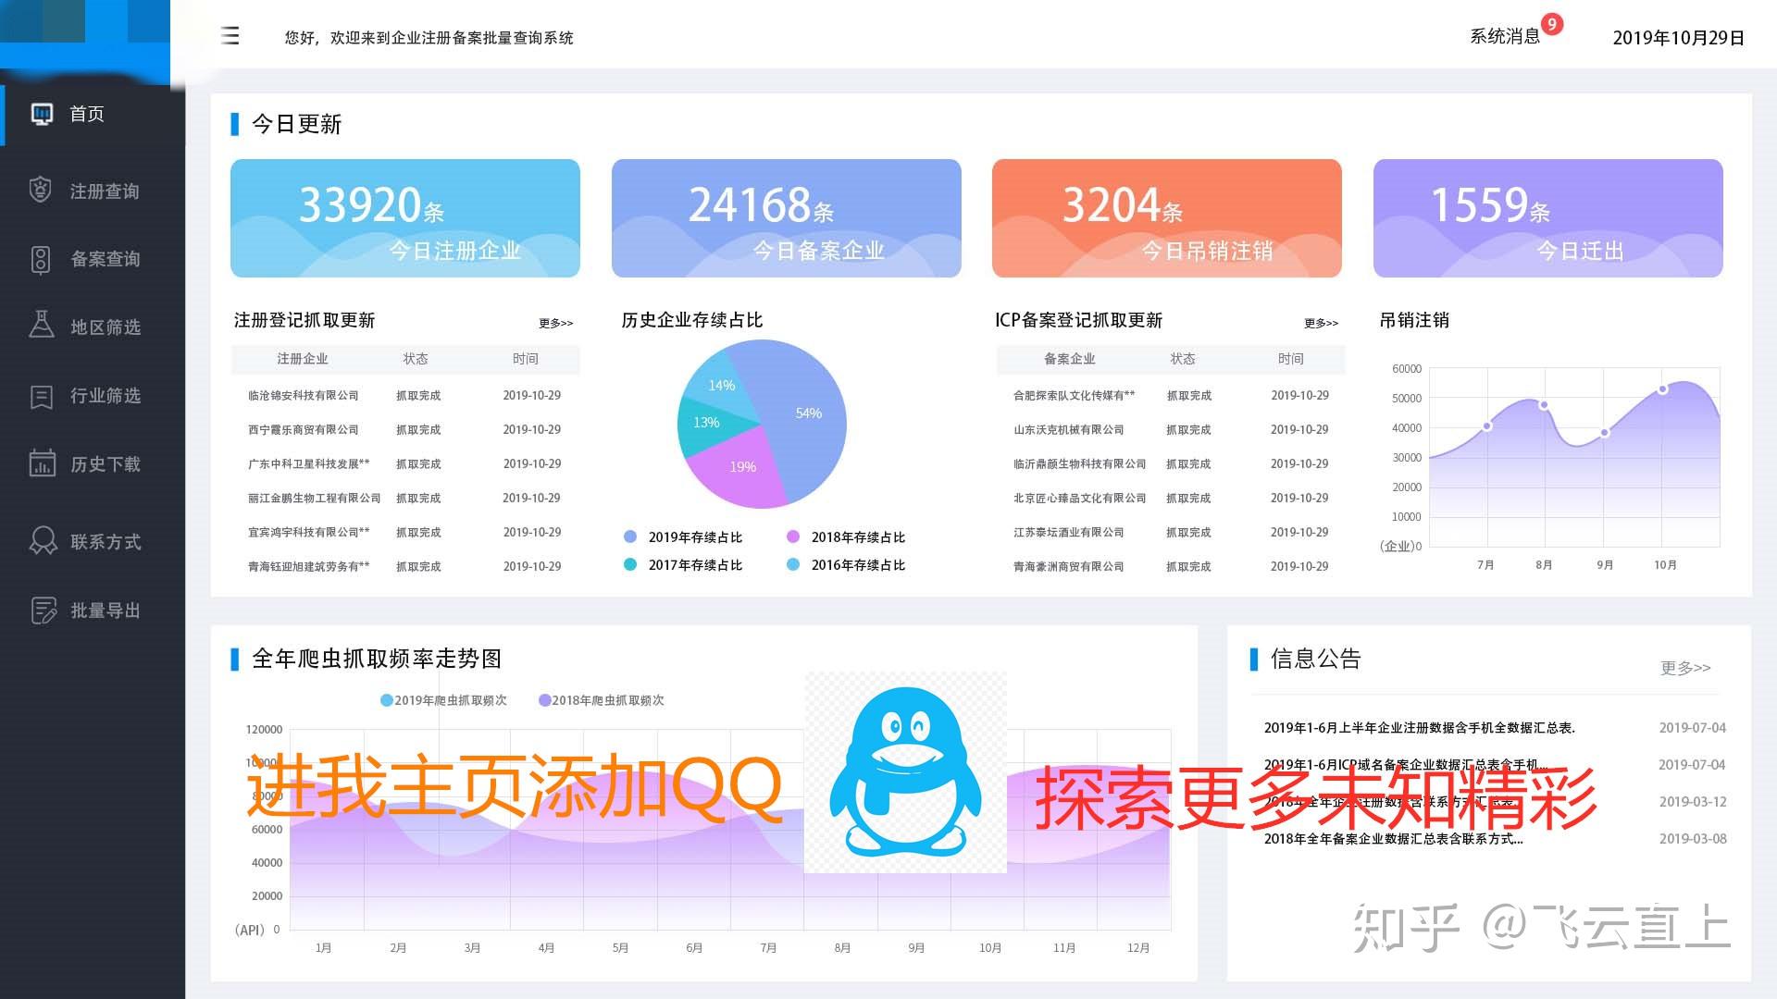
Task: Expand 更多>> for ICP备案登记抓取更新 table
Action: point(1321,323)
